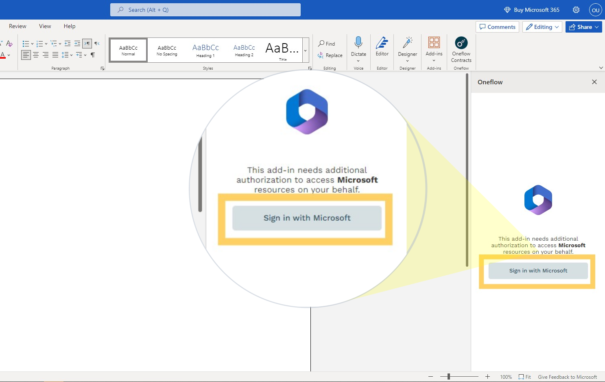This screenshot has height=382, width=605.
Task: Click Fit in the status bar
Action: [525, 377]
